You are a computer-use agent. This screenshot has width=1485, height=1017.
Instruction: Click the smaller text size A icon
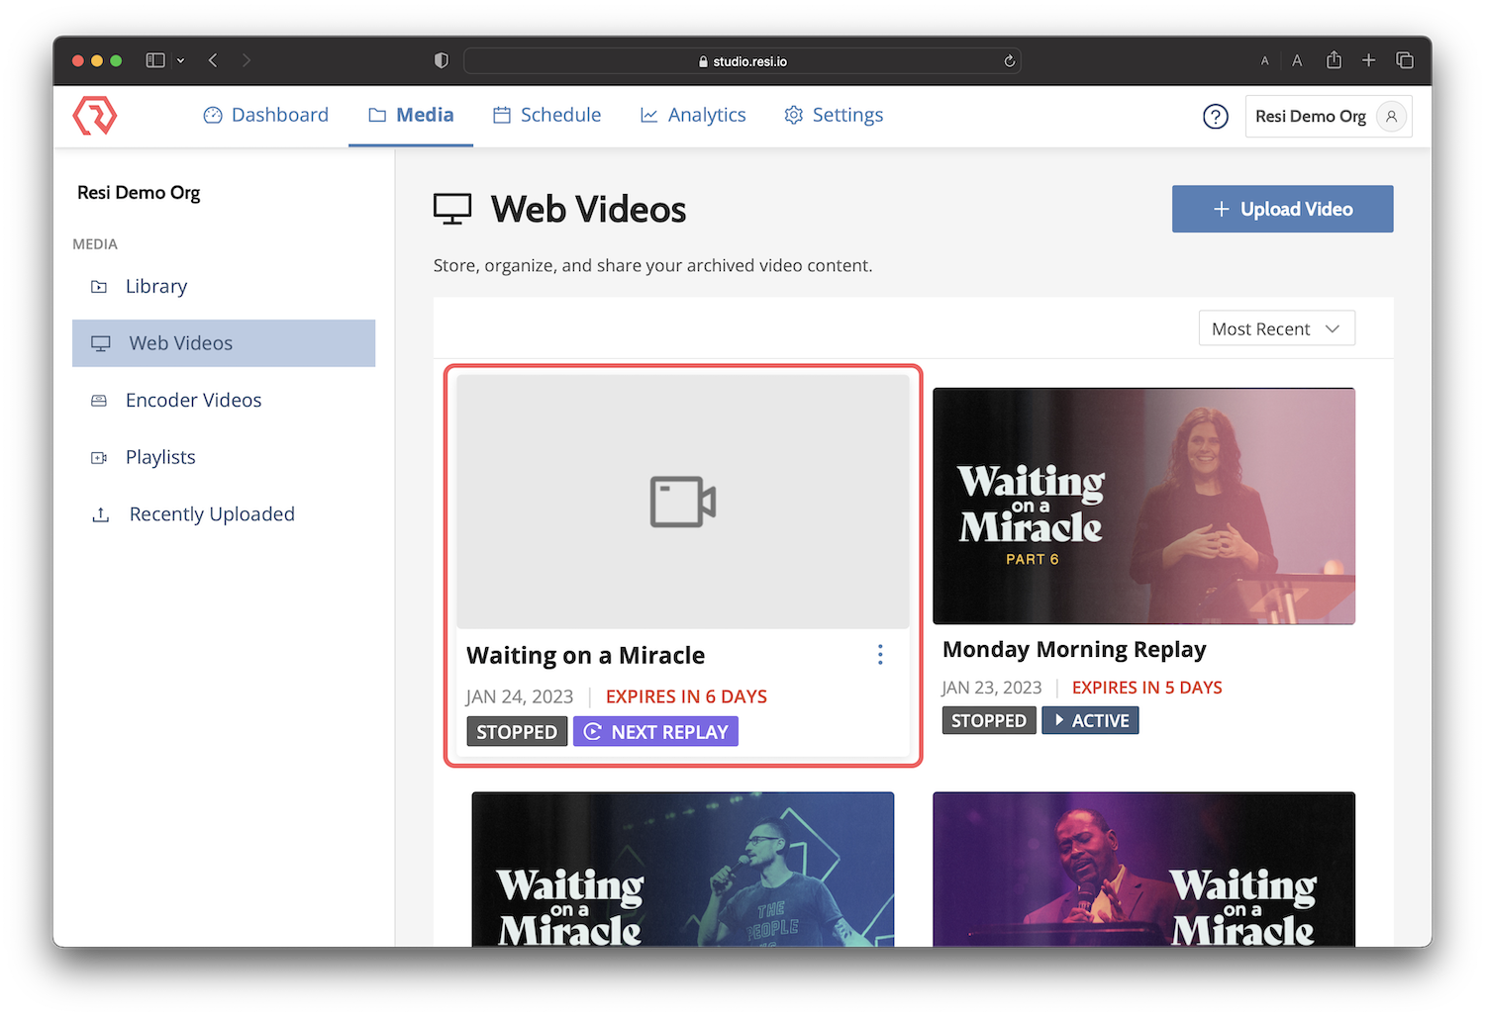[x=1264, y=61]
